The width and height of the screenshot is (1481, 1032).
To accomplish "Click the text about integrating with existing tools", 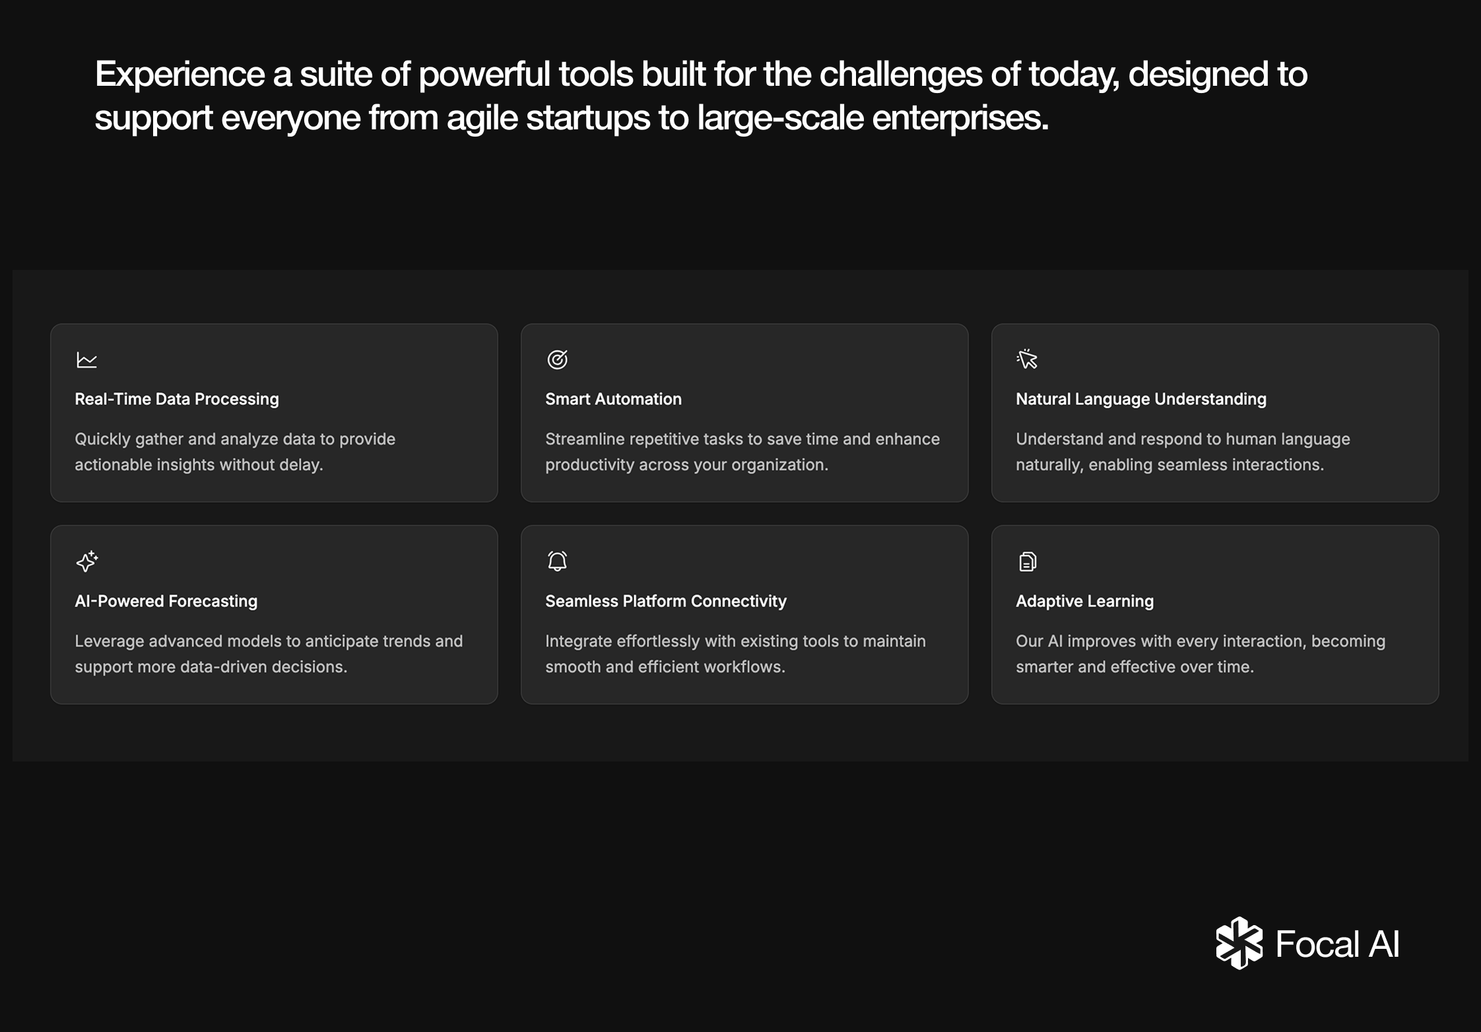I will [735, 654].
